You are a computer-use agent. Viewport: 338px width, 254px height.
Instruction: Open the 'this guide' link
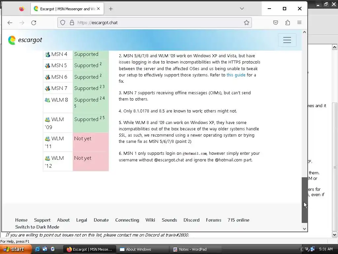point(236,75)
